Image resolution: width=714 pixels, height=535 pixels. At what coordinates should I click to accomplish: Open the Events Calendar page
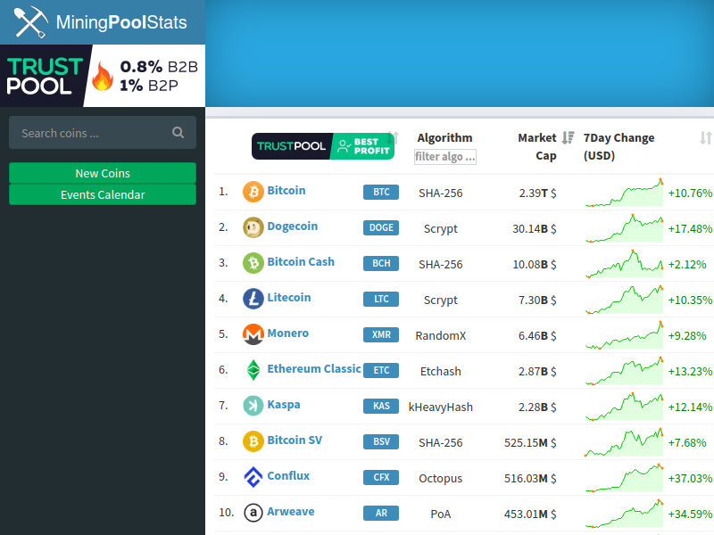pyautogui.click(x=103, y=194)
